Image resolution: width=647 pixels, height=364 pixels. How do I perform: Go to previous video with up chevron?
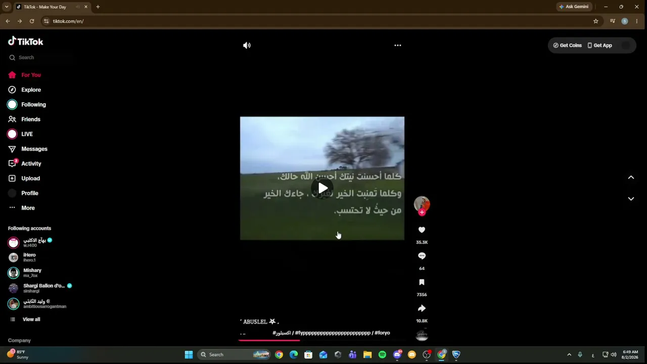coord(631,177)
